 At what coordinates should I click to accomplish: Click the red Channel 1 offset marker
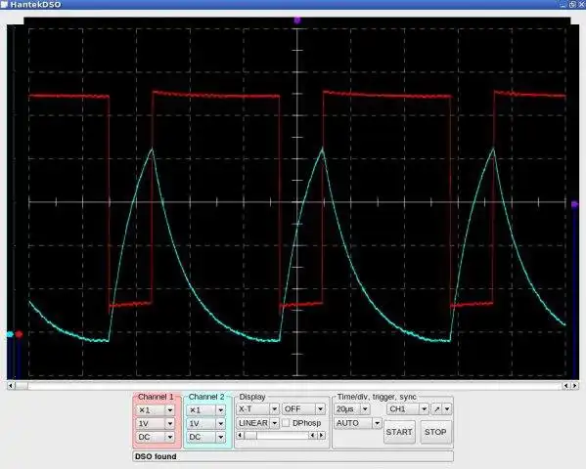(x=19, y=334)
